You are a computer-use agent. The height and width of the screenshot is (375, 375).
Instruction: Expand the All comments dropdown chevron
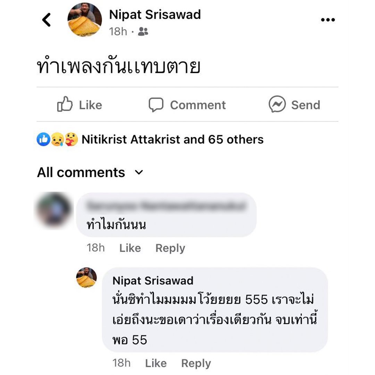[x=139, y=172]
